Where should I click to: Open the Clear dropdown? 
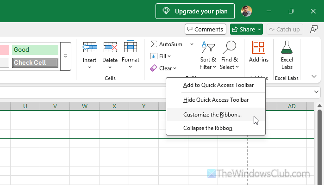point(175,68)
